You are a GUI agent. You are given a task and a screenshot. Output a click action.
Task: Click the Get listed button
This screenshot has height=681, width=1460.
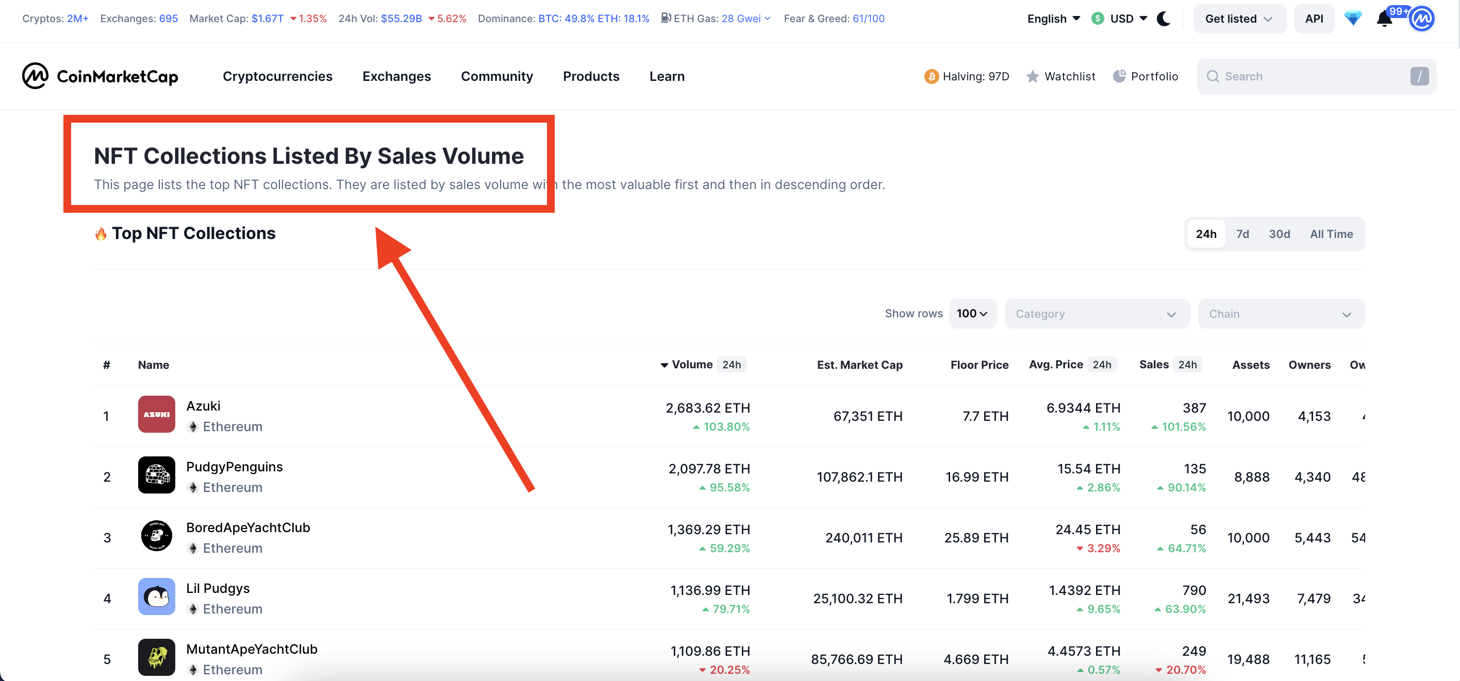[x=1239, y=18]
